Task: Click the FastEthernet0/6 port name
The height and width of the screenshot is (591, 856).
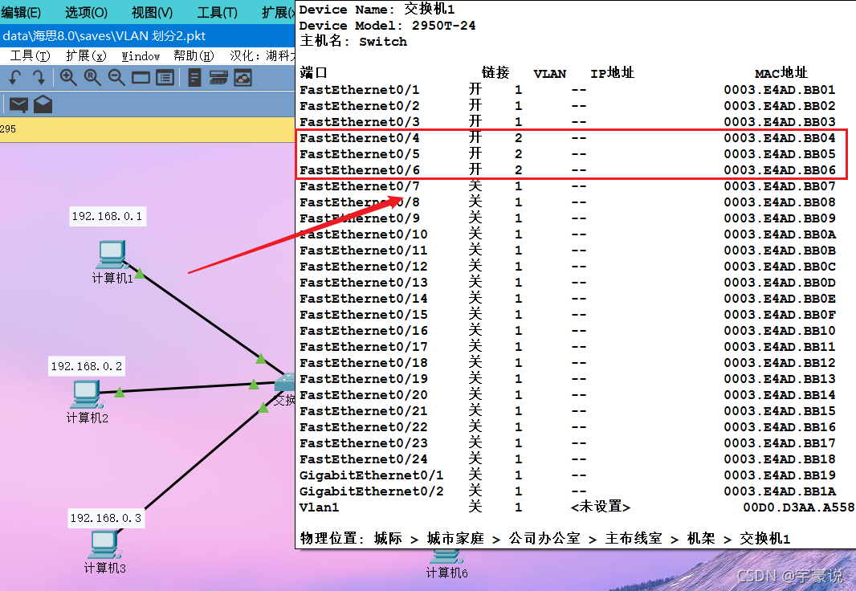Action: coord(360,170)
